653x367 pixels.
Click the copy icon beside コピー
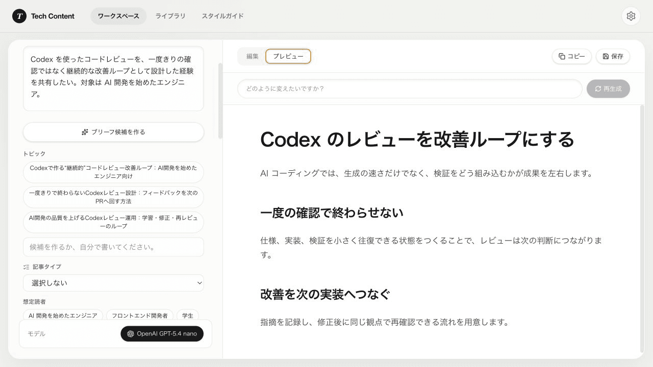click(562, 57)
